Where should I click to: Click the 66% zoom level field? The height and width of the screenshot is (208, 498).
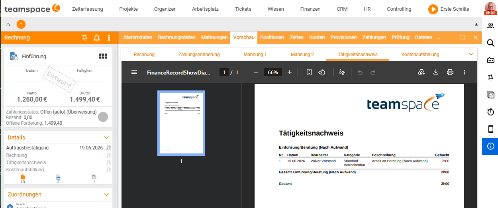pyautogui.click(x=273, y=72)
